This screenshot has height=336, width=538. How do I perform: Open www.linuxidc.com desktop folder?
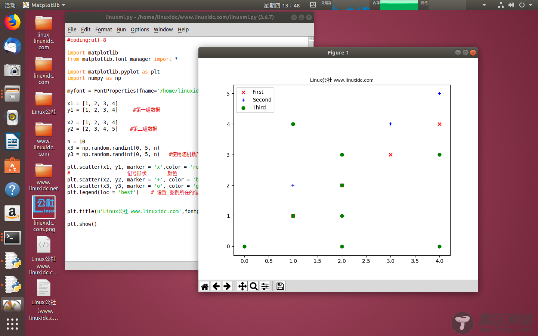44,140
